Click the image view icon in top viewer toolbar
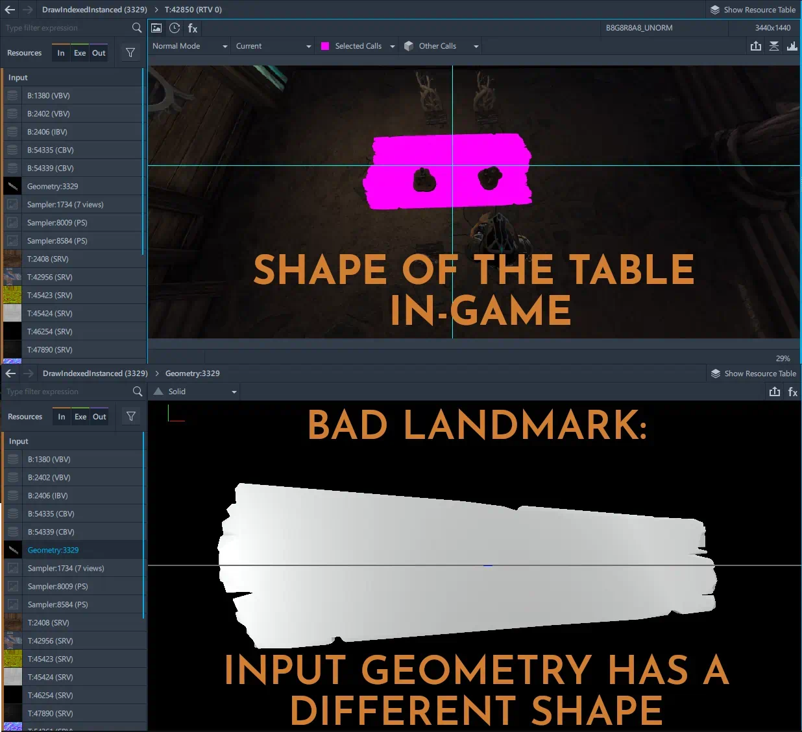Viewport: 802px width, 732px height. pos(156,28)
